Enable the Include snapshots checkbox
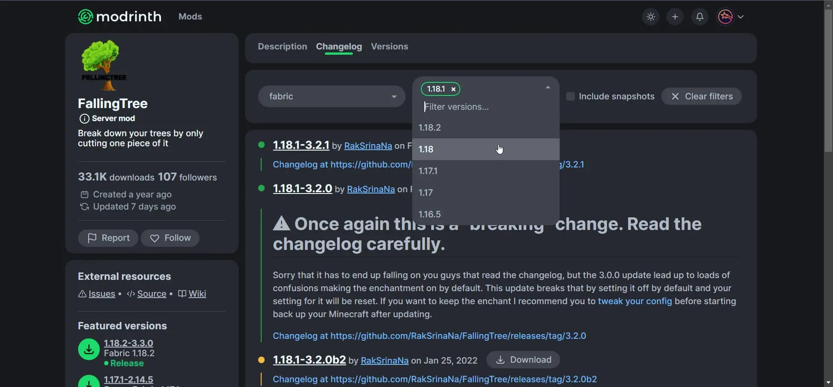The height and width of the screenshot is (387, 833). pyautogui.click(x=571, y=97)
